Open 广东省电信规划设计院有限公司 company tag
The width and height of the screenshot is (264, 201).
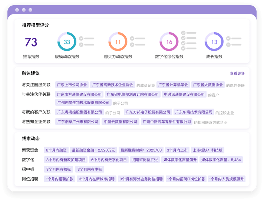click(x=133, y=94)
